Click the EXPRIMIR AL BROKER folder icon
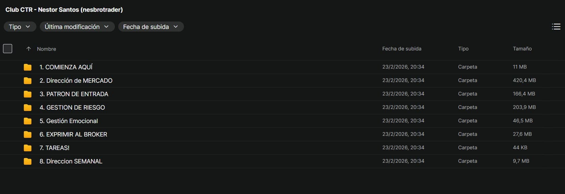 click(x=28, y=134)
